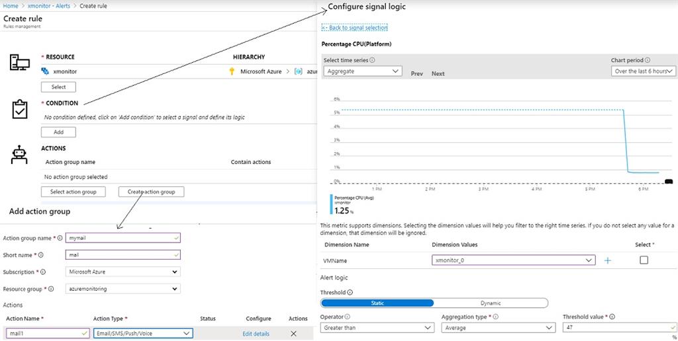Viewport: 678px width, 341px height.
Task: Delete the mail1 action with X icon
Action: tap(293, 334)
